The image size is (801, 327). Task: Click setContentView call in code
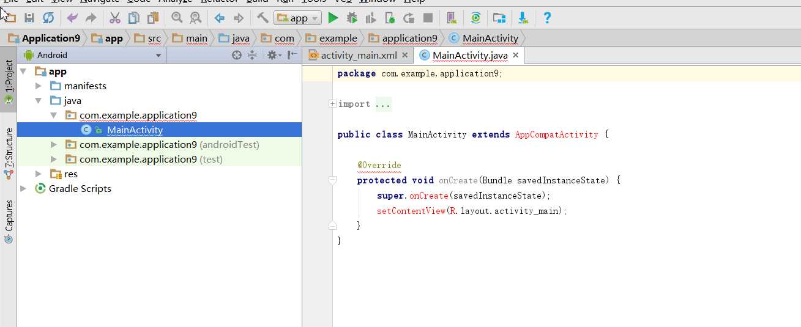pyautogui.click(x=410, y=211)
